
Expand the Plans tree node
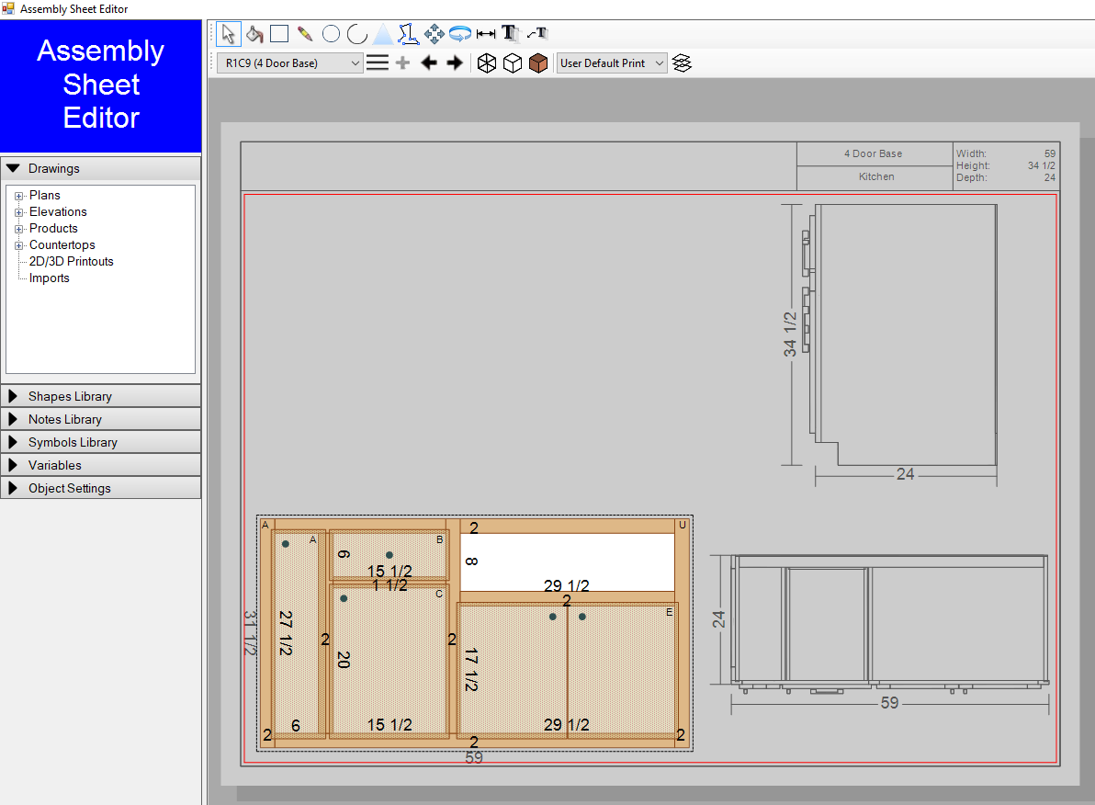pyautogui.click(x=18, y=196)
